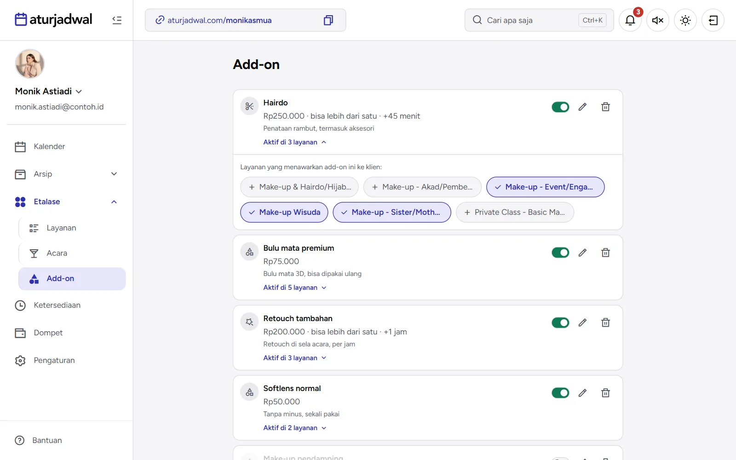Click the logout icon
Viewport: 736px width, 460px height.
[x=713, y=20]
